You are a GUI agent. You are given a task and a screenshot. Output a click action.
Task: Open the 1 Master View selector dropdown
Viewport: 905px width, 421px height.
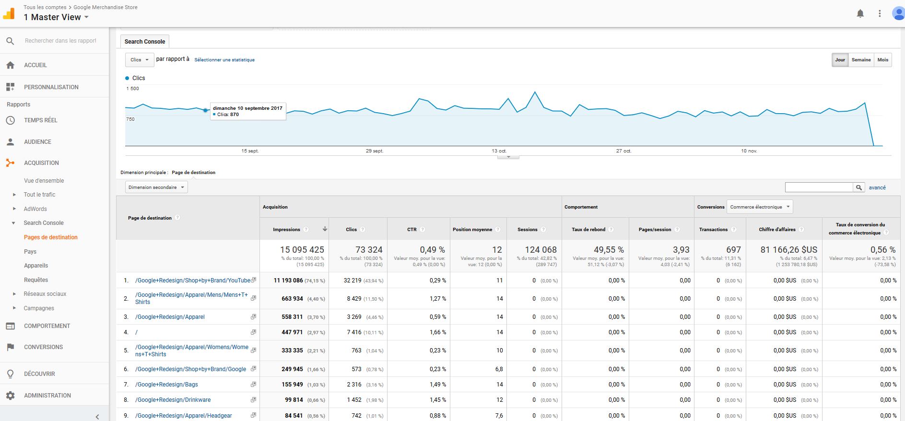(x=56, y=17)
